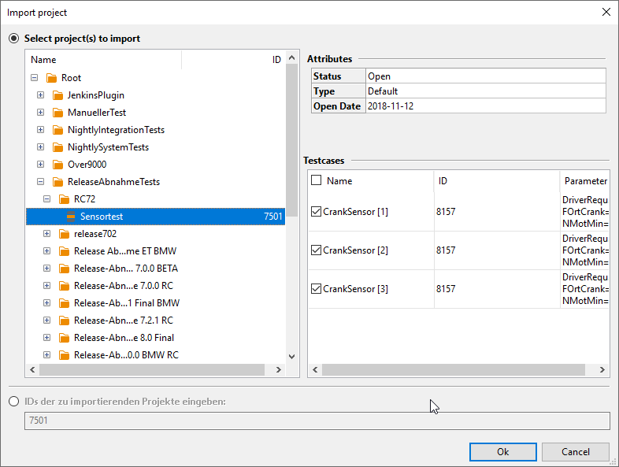Click the release702 folder icon
This screenshot has width=619, height=467.
65,234
